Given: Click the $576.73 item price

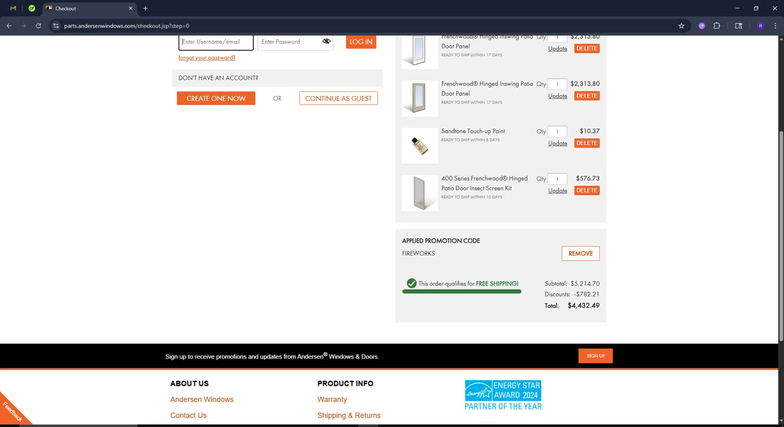Looking at the screenshot, I should click(587, 179).
